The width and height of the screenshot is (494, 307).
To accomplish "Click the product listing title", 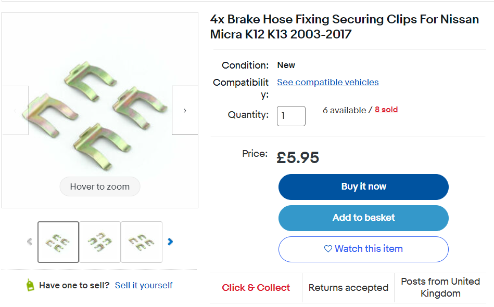I will pyautogui.click(x=345, y=26).
